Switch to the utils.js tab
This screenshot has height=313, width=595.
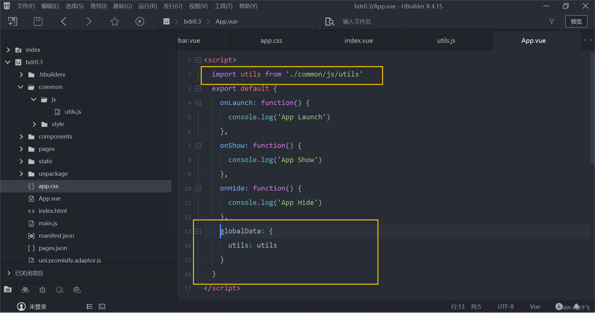449,41
